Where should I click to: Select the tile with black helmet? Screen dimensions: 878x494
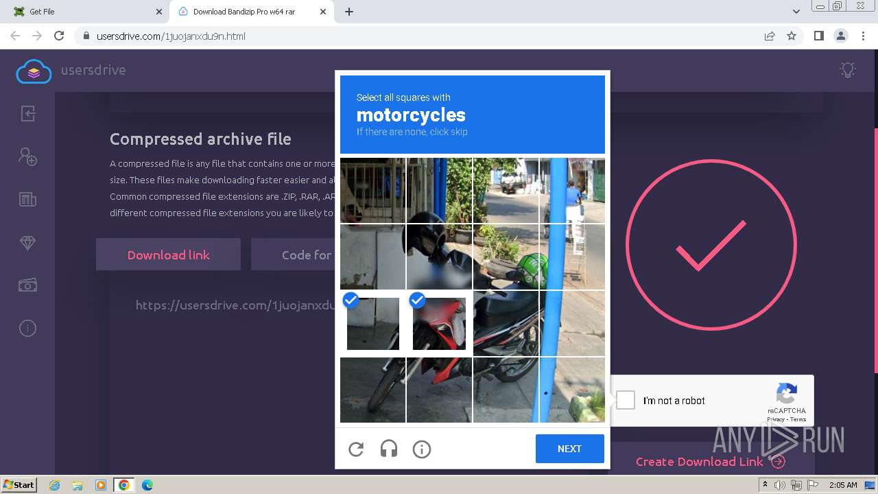[x=439, y=257]
